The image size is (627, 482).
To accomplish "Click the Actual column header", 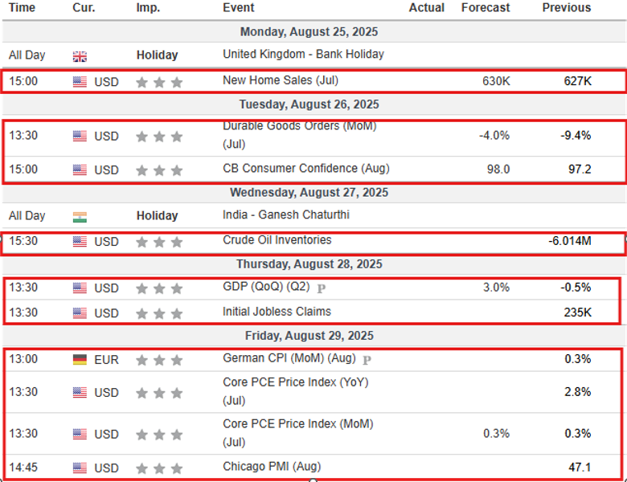I will pyautogui.click(x=426, y=7).
